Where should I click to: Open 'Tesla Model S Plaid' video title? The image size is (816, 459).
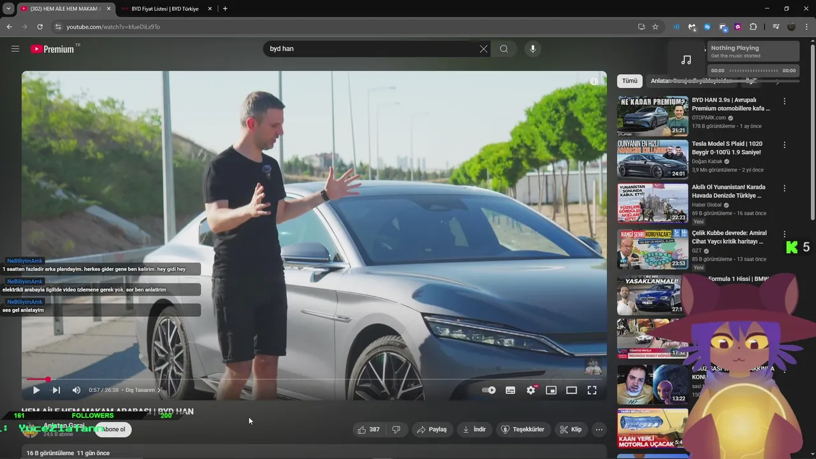tap(727, 148)
